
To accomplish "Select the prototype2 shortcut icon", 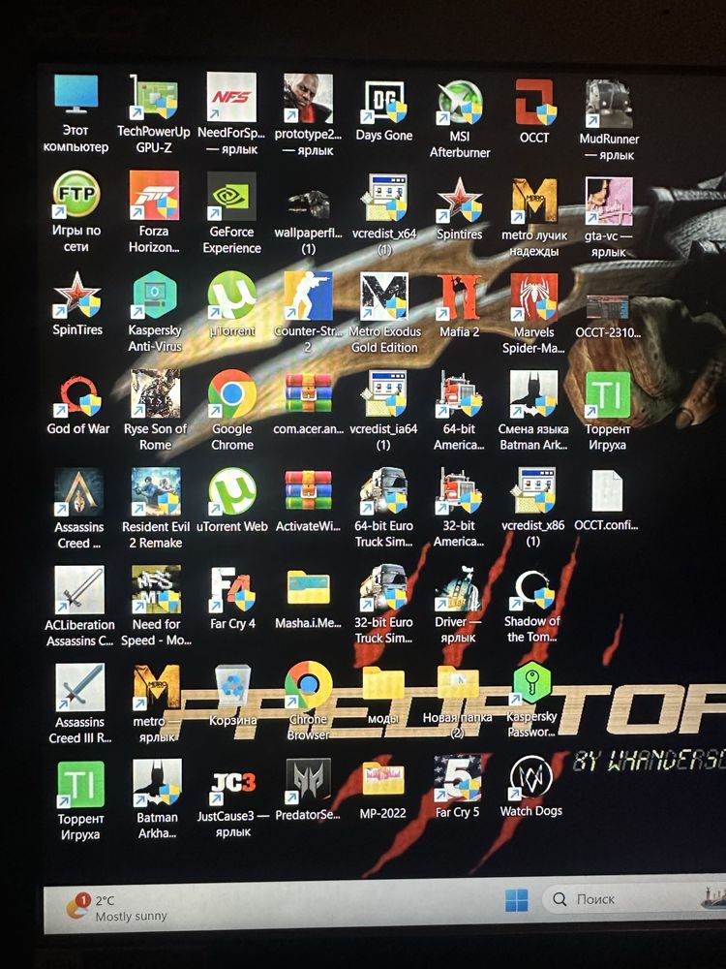I will pyautogui.click(x=308, y=98).
